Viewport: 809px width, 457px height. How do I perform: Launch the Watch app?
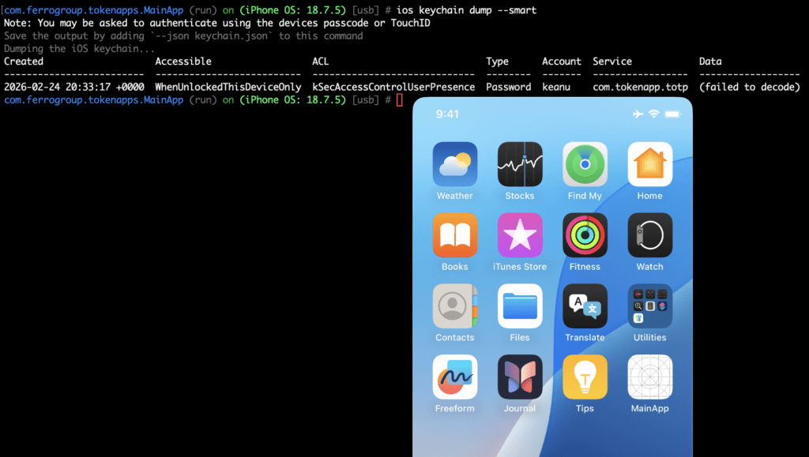(649, 235)
